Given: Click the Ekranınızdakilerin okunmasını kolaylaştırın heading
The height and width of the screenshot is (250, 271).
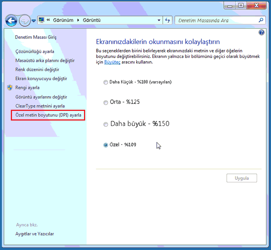Looking at the screenshot, I should click(158, 42).
